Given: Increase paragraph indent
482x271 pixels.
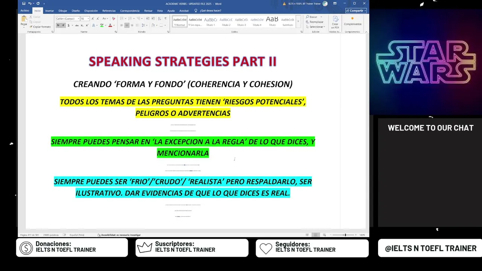Looking at the screenshot, I should click(153, 18).
